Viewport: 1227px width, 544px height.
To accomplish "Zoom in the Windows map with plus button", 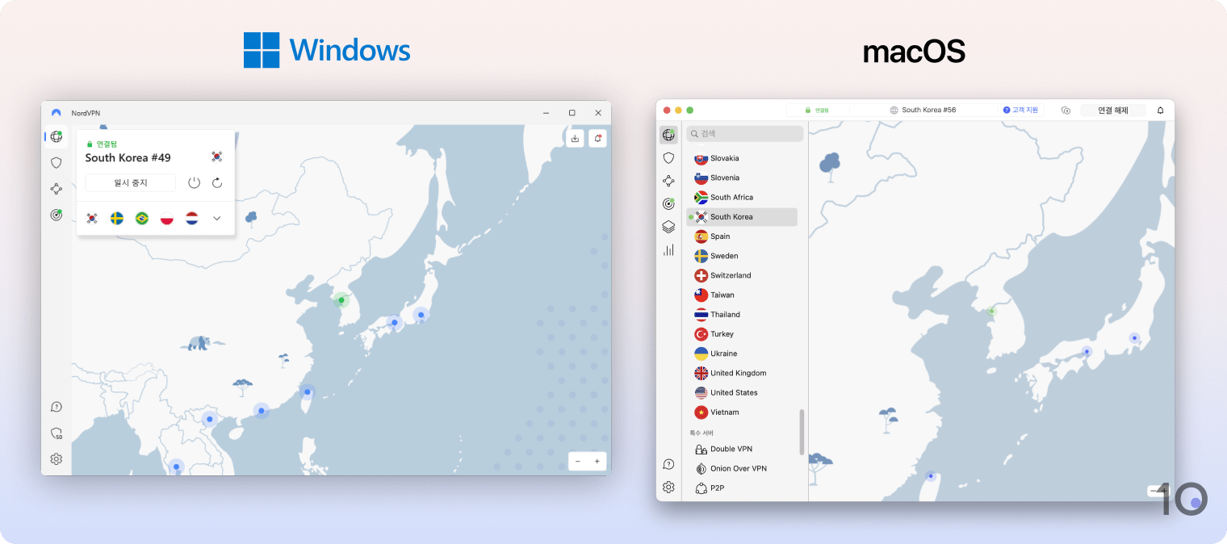I will click(x=597, y=461).
